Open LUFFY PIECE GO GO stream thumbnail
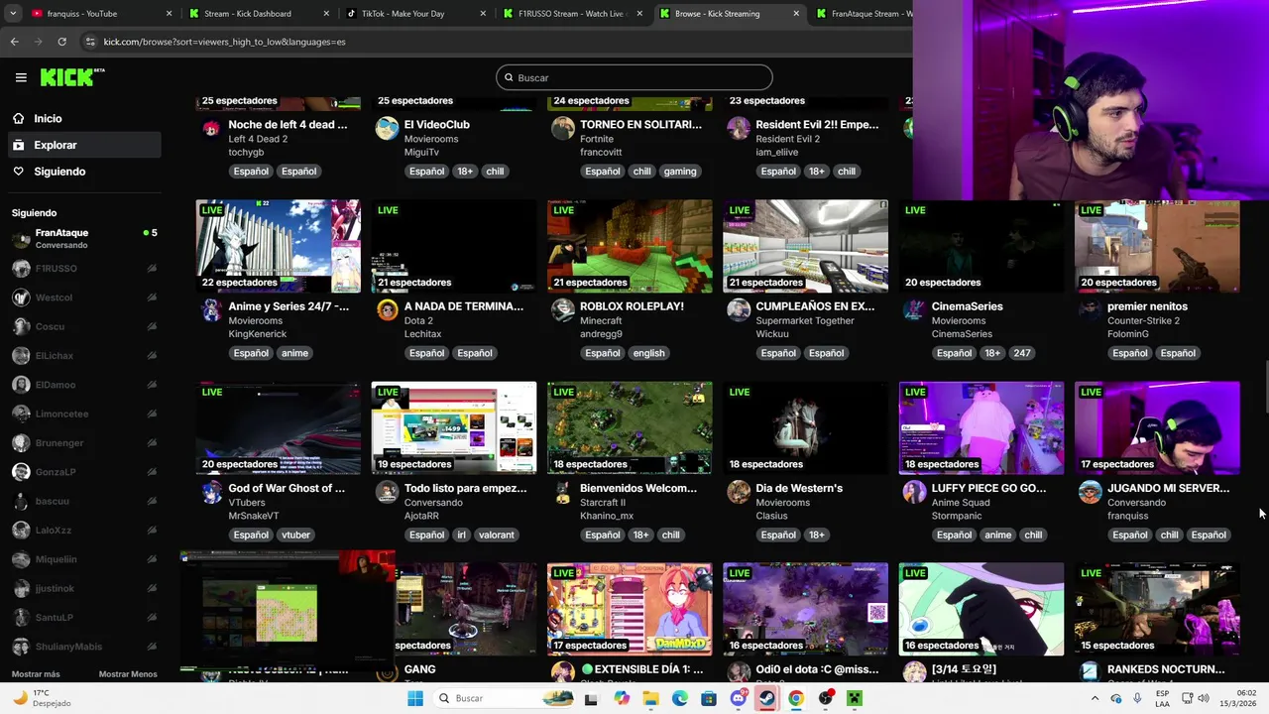The image size is (1269, 714). click(x=981, y=427)
